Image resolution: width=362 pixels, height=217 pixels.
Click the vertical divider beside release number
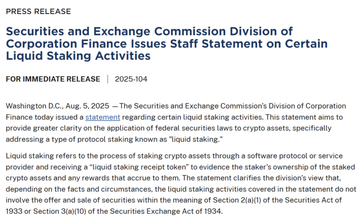point(107,79)
